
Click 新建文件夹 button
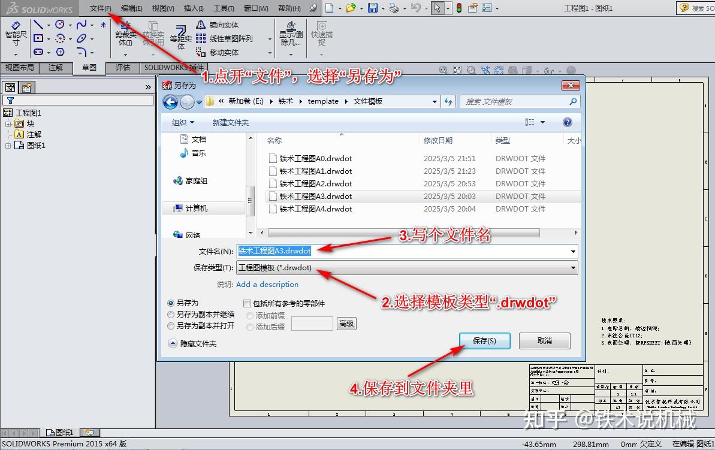231,123
